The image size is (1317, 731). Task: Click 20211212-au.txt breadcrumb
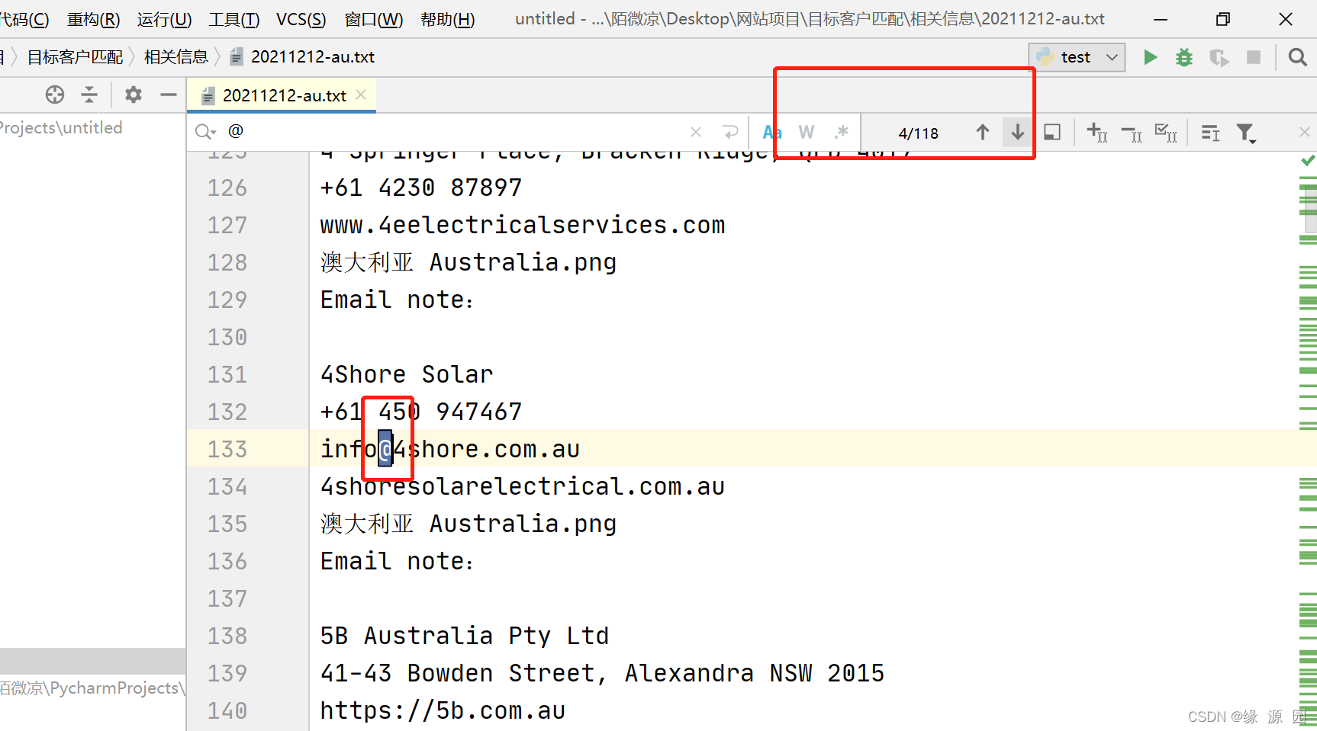(x=302, y=57)
